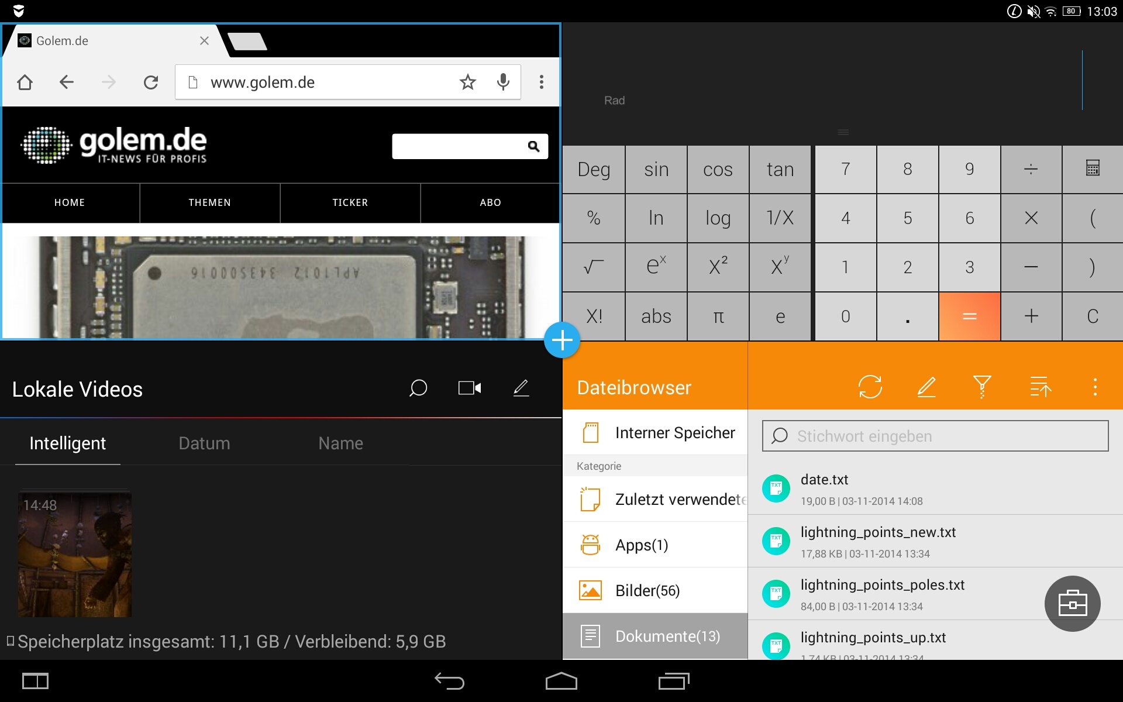1123x702 pixels.
Task: Click the Stichwort eingeben search field
Action: coord(935,436)
